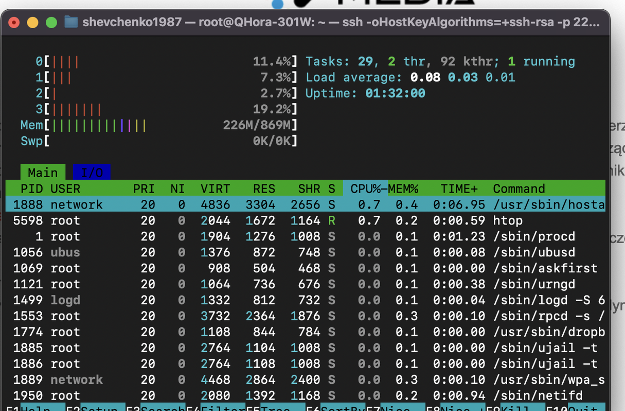Image resolution: width=625 pixels, height=411 pixels.
Task: Click the window title text shevchenko1987
Action: coord(132,22)
